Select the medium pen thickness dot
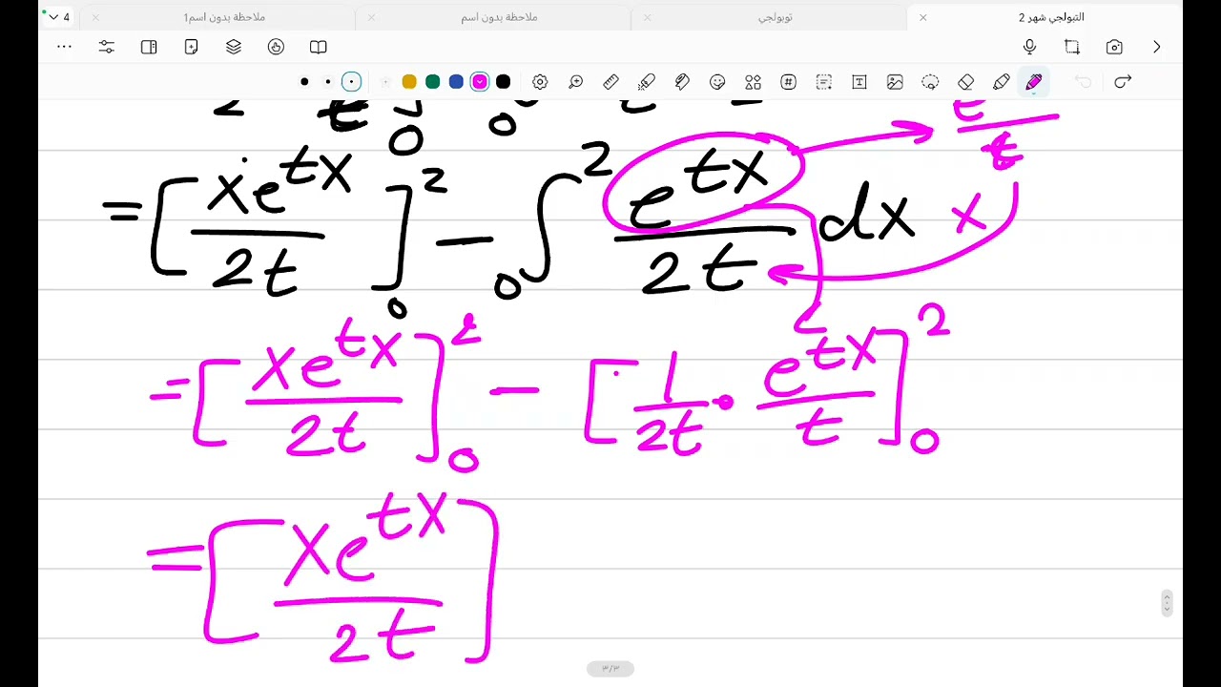This screenshot has height=687, width=1221. [x=328, y=82]
